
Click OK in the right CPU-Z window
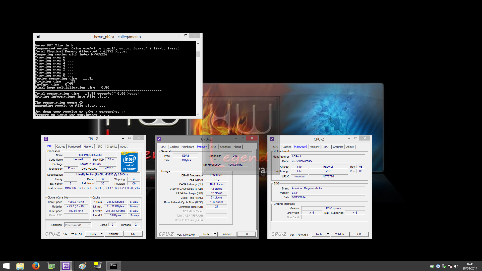pyautogui.click(x=359, y=234)
